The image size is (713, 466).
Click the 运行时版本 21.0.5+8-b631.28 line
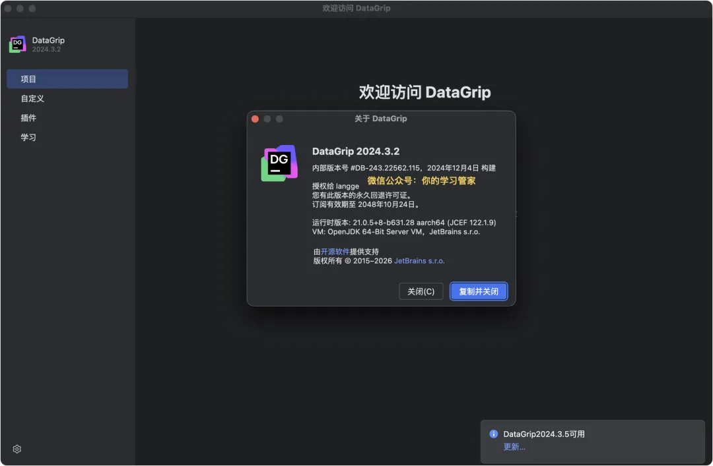404,223
